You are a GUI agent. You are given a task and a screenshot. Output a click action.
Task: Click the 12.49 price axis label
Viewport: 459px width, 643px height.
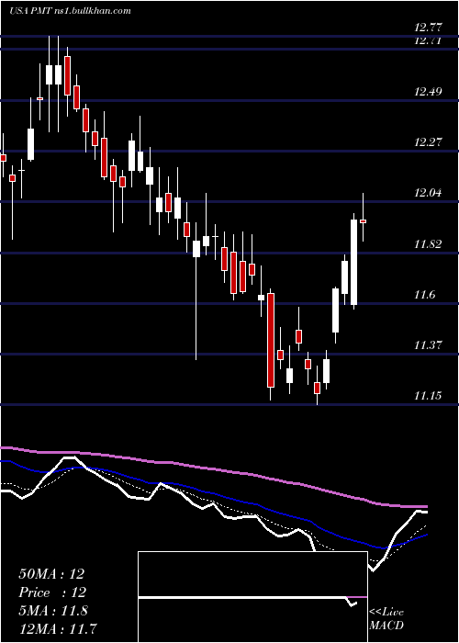[x=428, y=91]
